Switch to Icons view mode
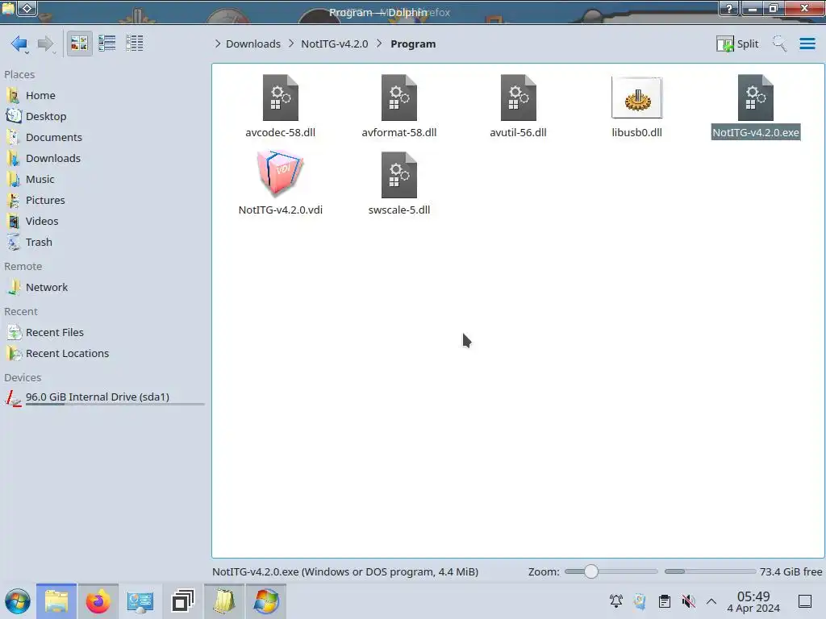 click(x=79, y=44)
